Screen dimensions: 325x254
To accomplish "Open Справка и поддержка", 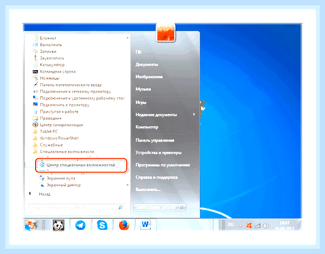I will [157, 178].
